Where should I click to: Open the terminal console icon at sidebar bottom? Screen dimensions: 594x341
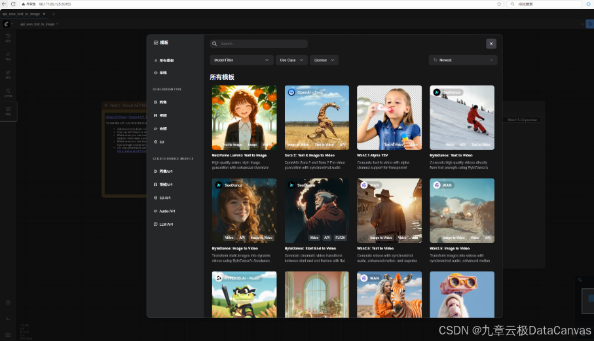coord(8,319)
